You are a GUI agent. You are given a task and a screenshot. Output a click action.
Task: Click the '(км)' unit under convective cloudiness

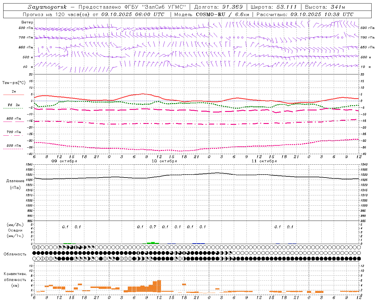point(15,285)
